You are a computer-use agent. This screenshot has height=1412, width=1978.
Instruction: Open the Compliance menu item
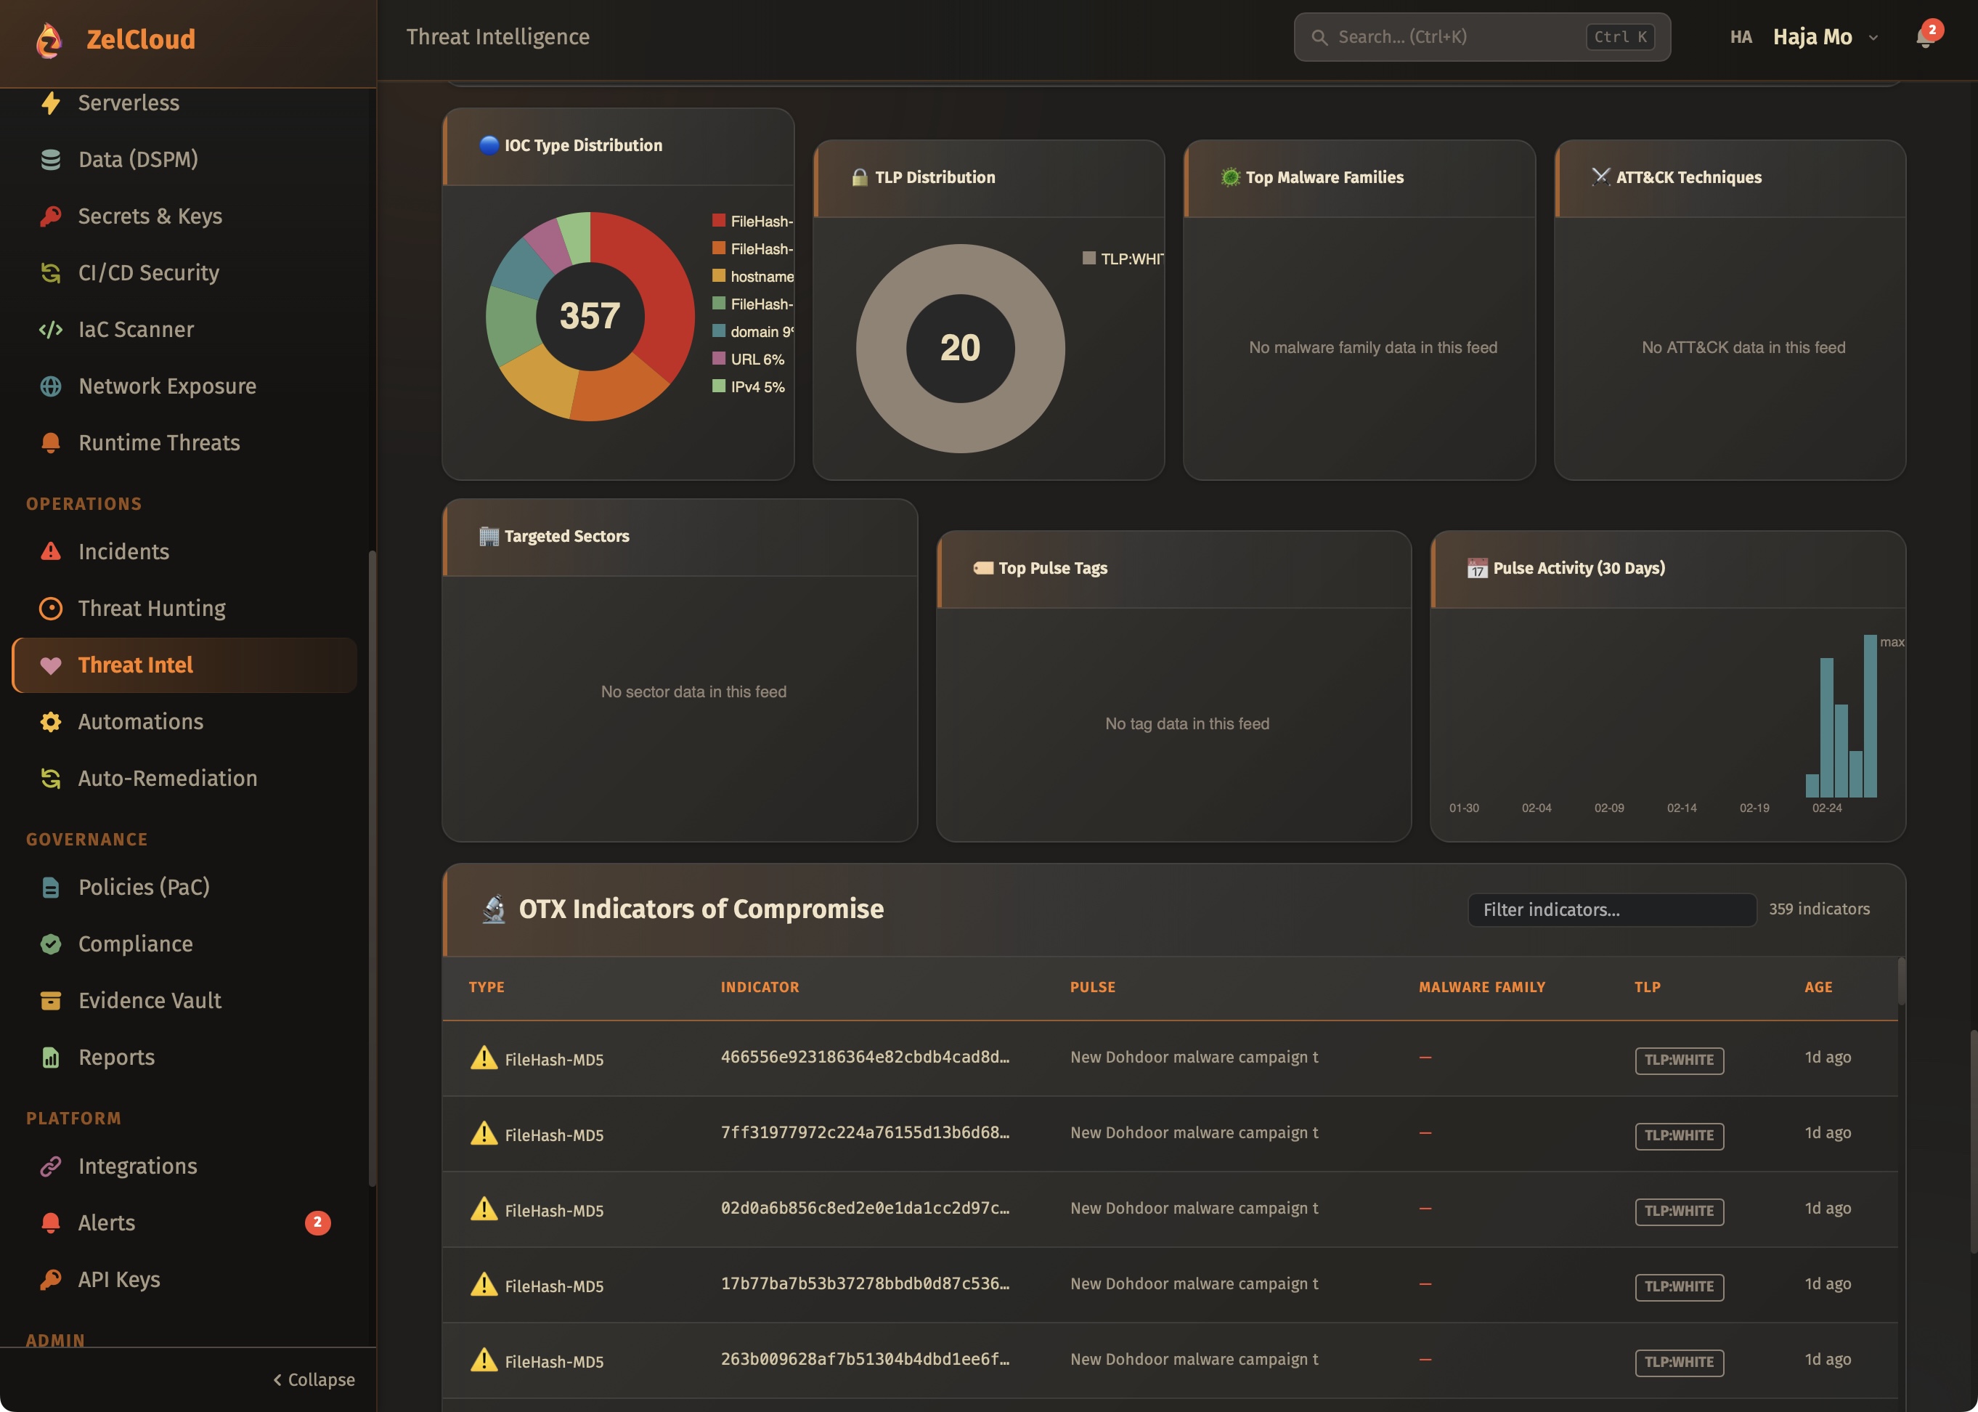(136, 944)
